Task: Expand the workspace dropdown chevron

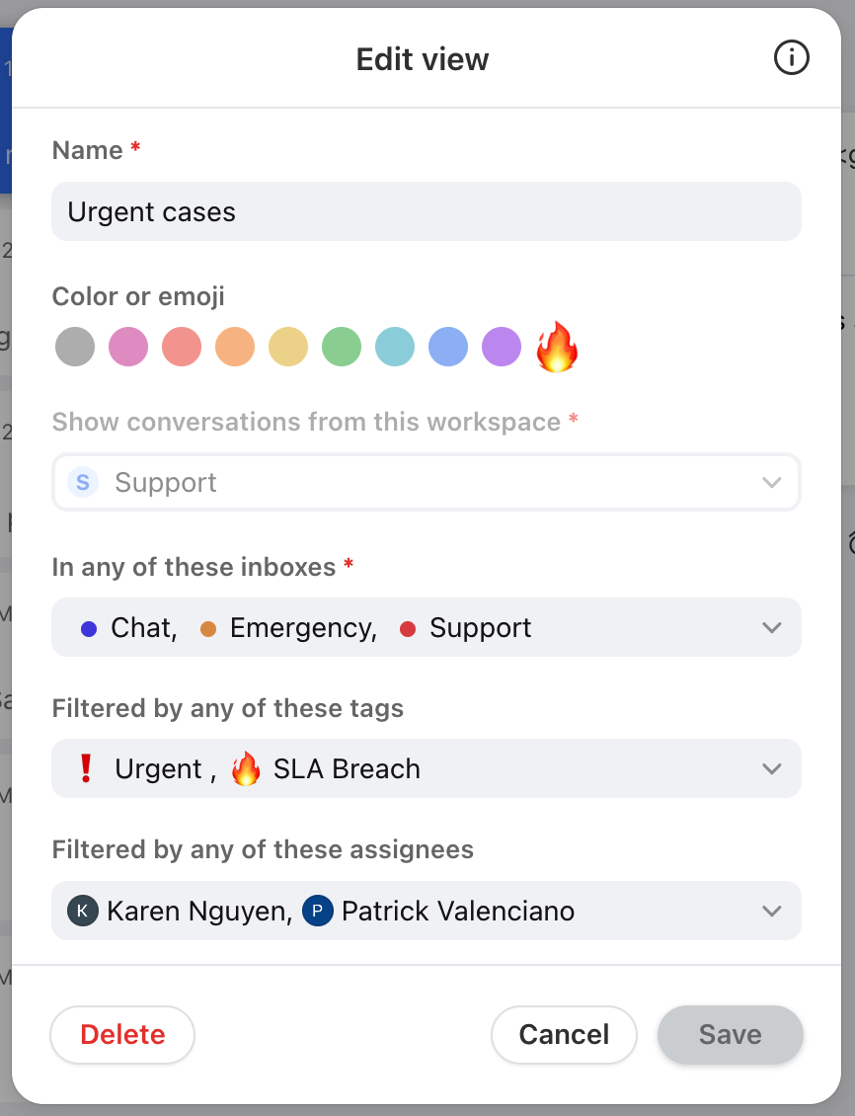Action: point(772,482)
